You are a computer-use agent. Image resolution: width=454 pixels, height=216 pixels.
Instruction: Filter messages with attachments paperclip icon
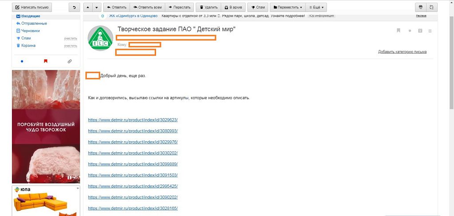click(x=70, y=61)
